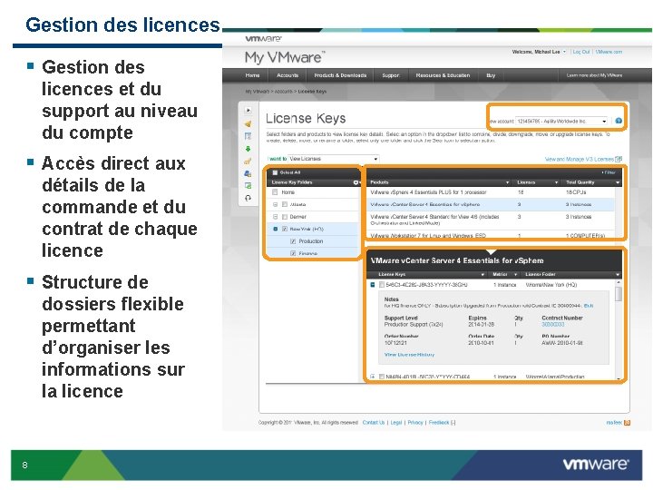Select the vSphere 4 Essentials PLUS row
Viewport: 653px width, 490px height.
[490, 192]
